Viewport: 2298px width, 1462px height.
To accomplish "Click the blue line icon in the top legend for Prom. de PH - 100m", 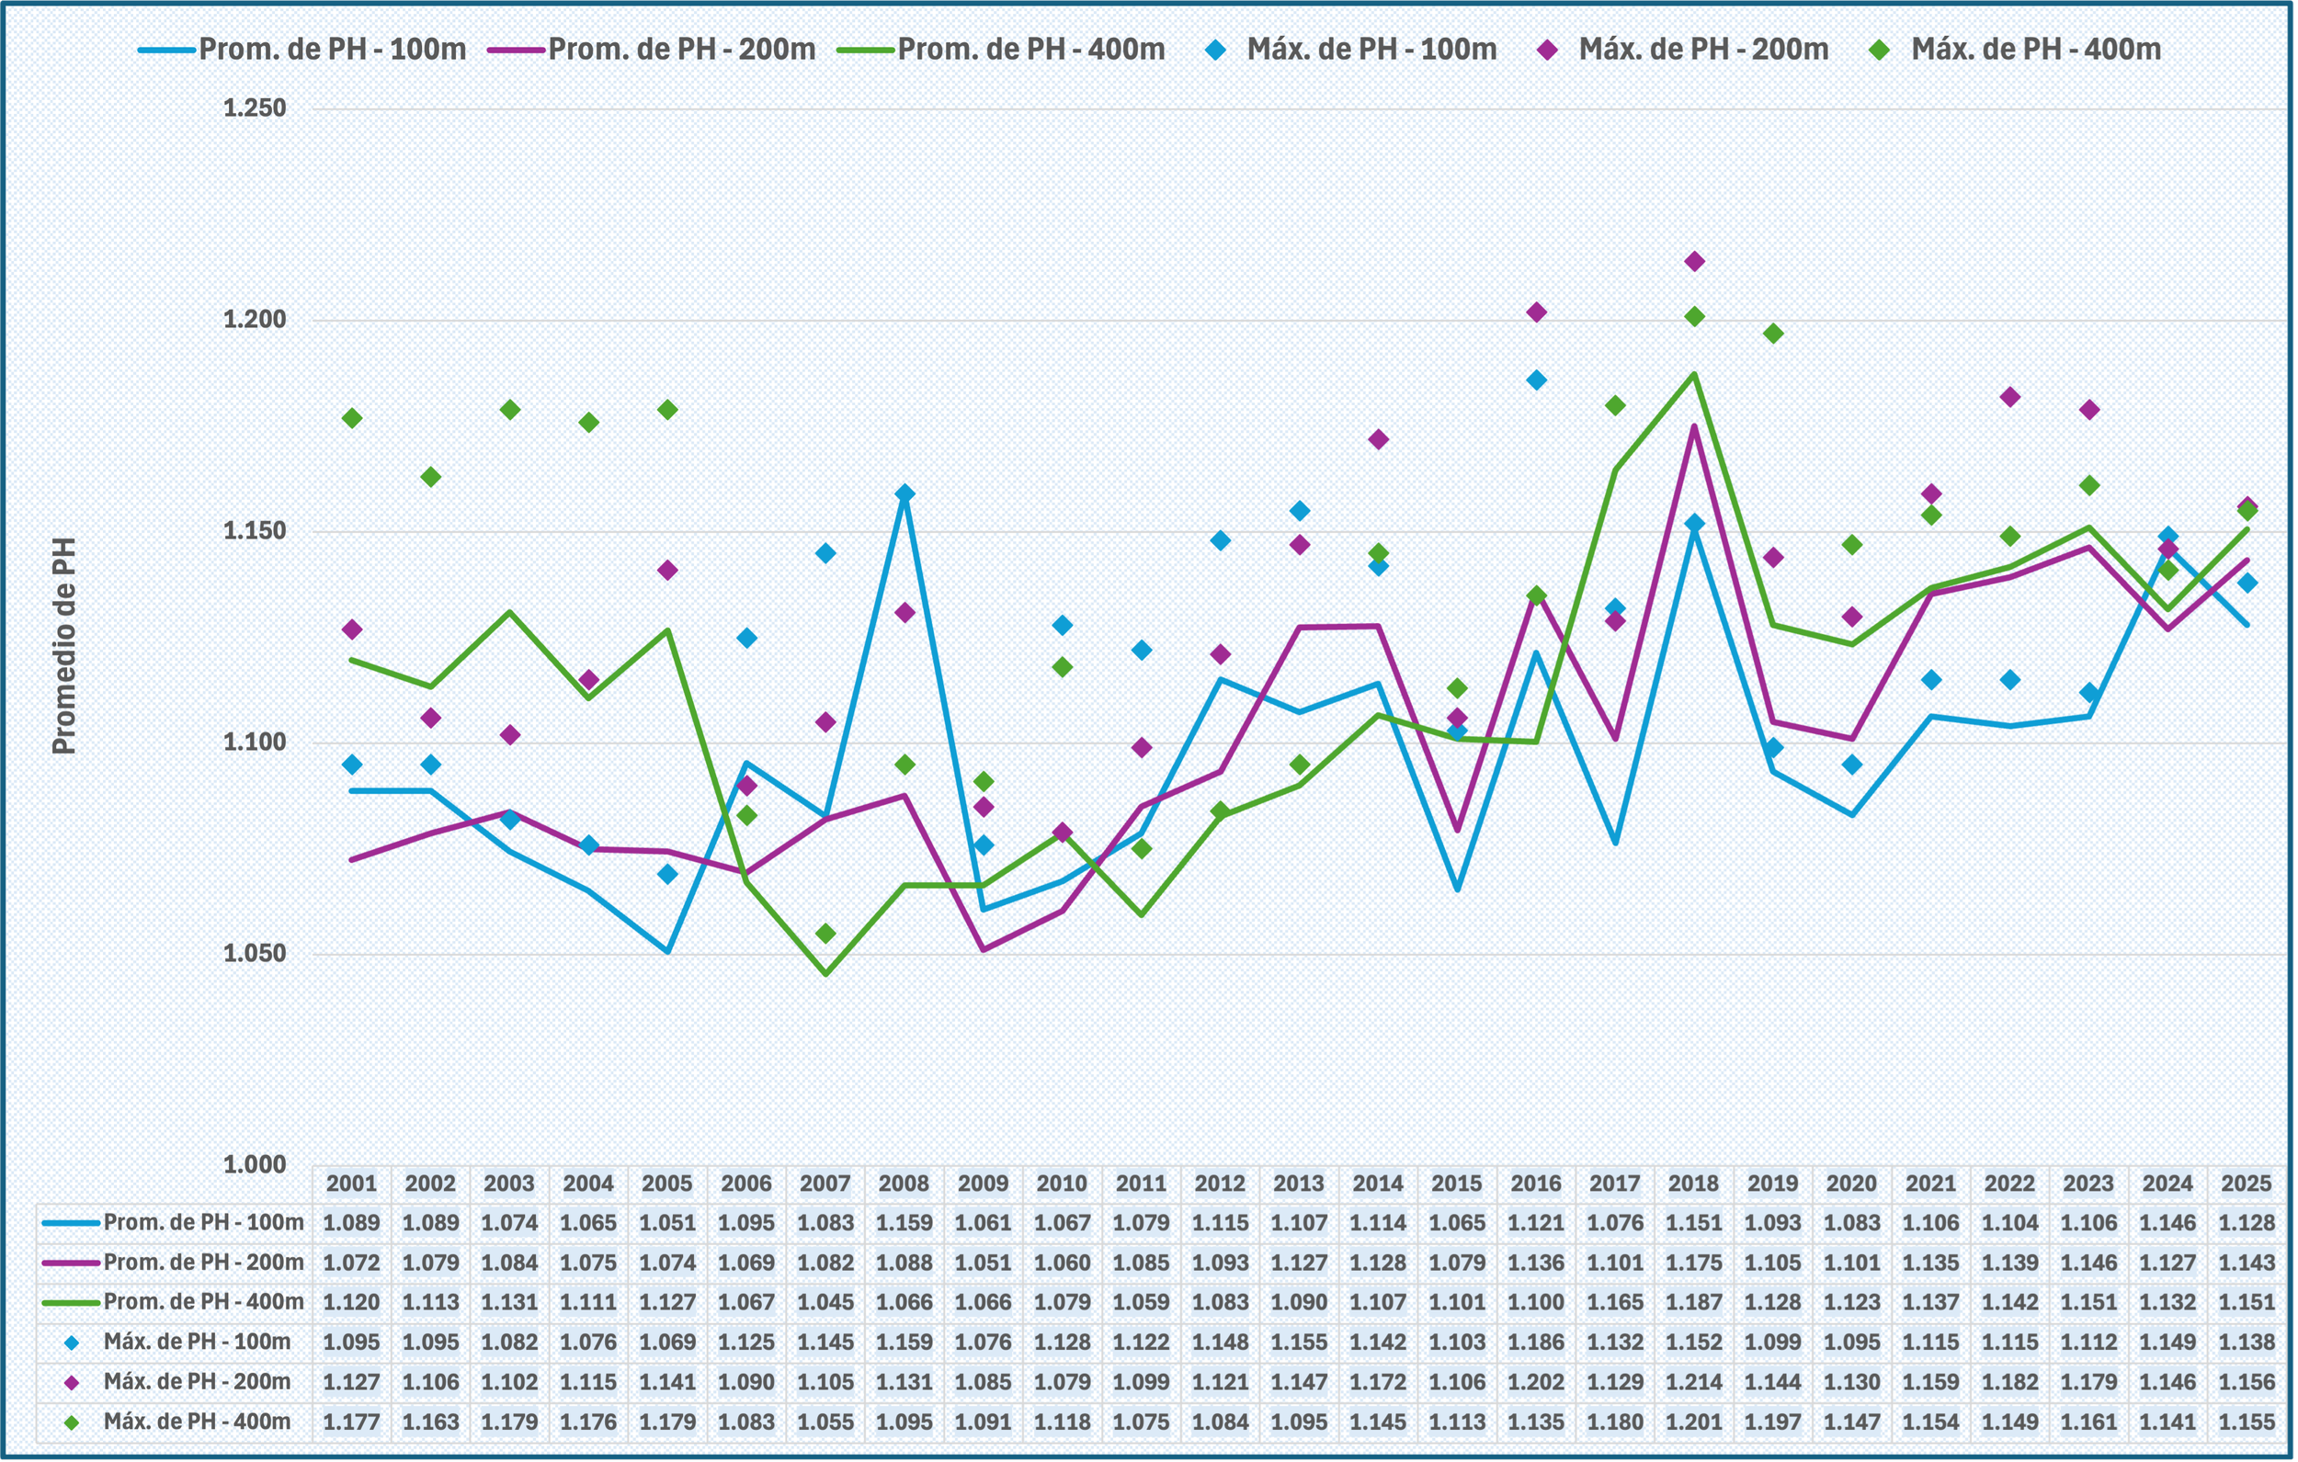I will tap(167, 50).
